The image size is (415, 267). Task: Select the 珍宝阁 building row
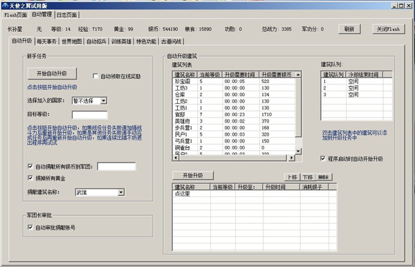pyautogui.click(x=234, y=81)
